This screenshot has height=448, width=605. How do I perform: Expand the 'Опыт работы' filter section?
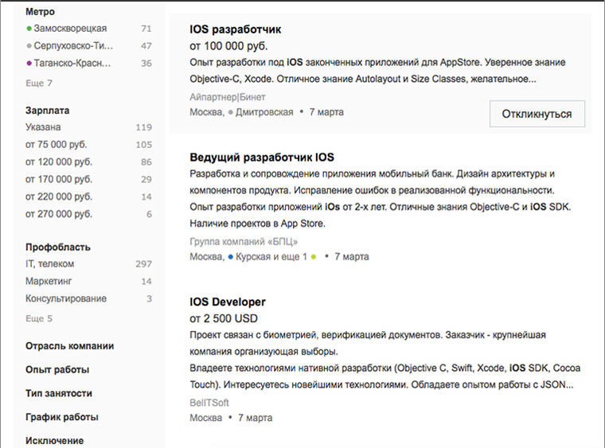point(57,370)
